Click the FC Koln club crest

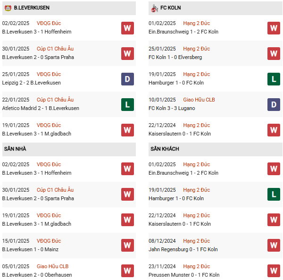tap(154, 8)
